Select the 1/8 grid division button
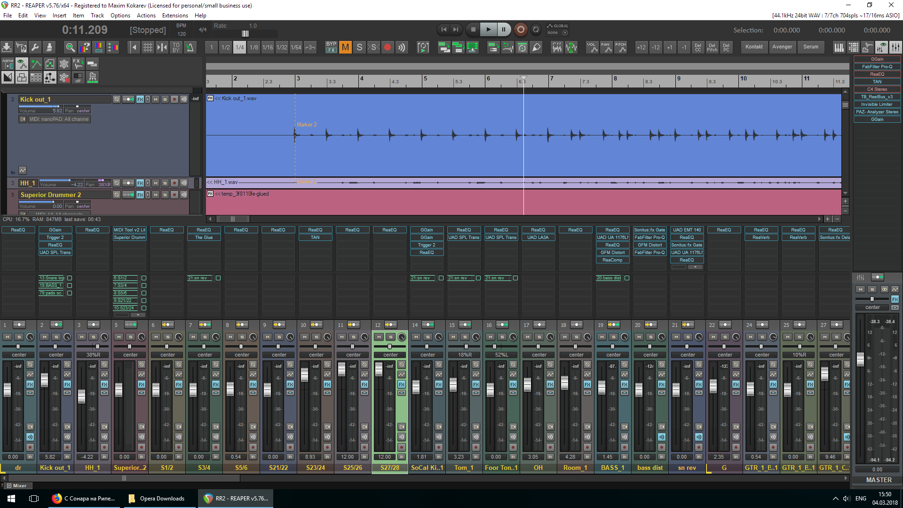This screenshot has height=508, width=903. 253,48
